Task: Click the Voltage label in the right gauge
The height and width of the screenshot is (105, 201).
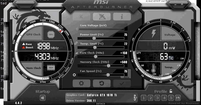Action: click(170, 35)
